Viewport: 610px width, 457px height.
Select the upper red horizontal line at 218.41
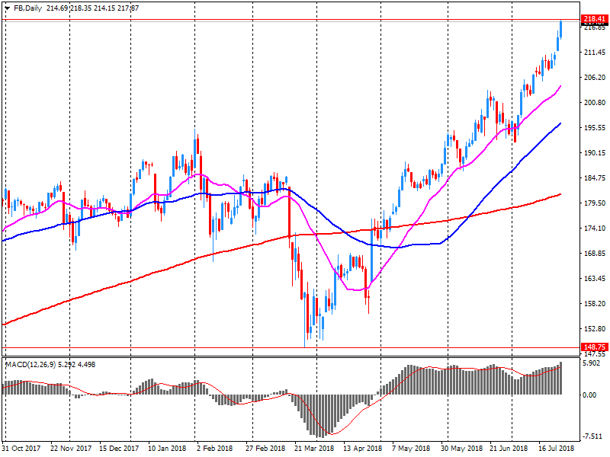click(291, 19)
